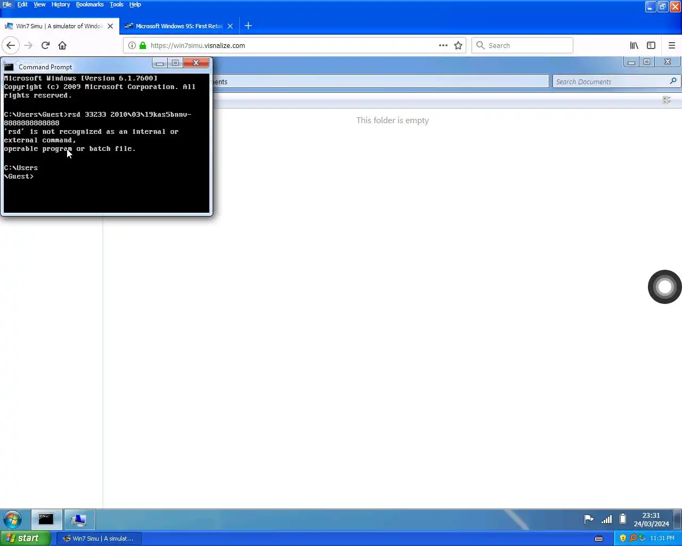Click the Explorer address path bar
The image size is (682, 546).
(380, 82)
